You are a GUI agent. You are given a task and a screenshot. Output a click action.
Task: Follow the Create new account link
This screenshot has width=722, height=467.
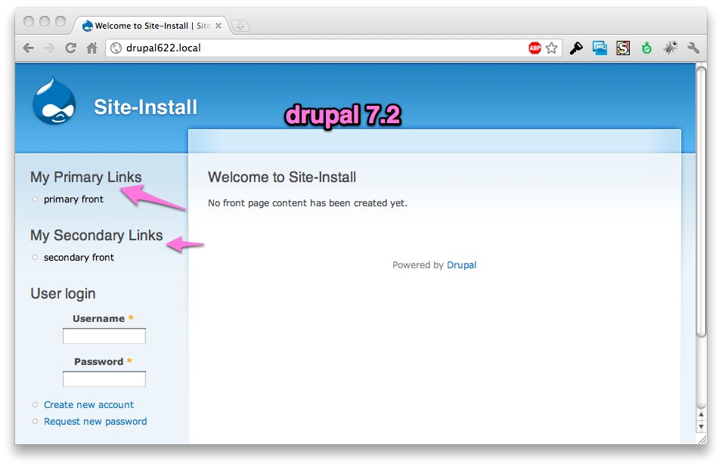(89, 405)
